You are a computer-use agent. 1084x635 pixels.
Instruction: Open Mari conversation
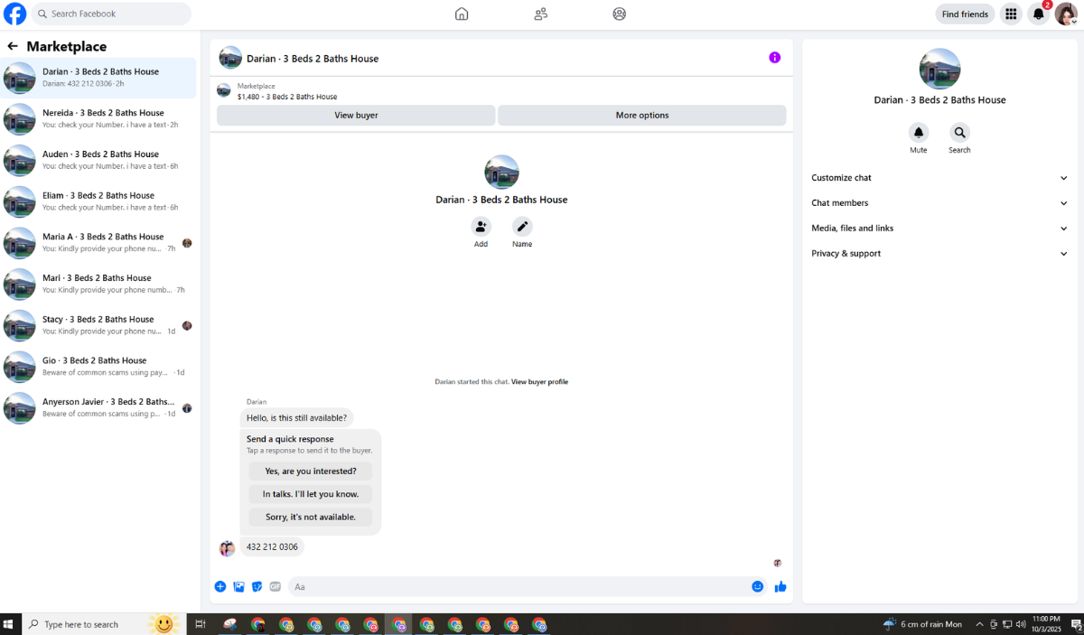point(98,284)
